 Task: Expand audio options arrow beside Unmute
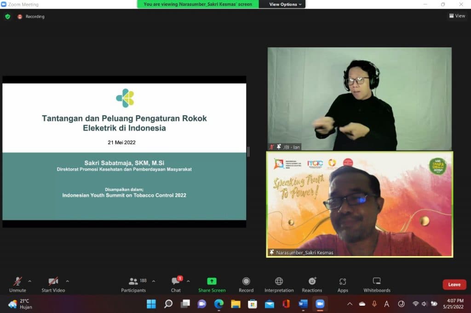click(30, 281)
